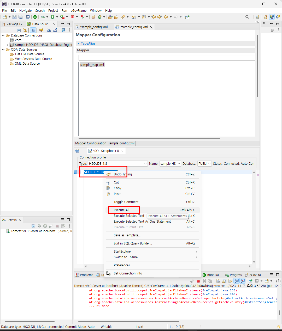Screen dimensions: 282x331
Task: Collapse the Database Connections tree node
Action: click(x=3, y=35)
